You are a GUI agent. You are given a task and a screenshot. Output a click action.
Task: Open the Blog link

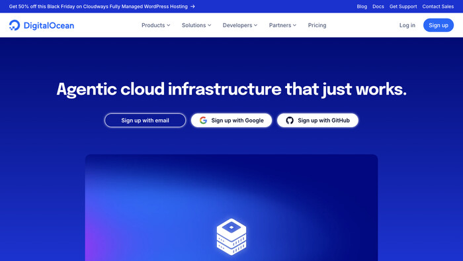(362, 6)
